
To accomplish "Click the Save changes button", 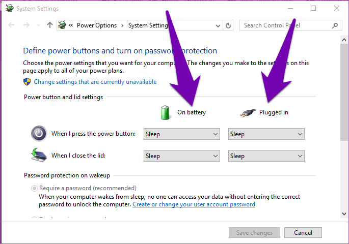I will coord(254,233).
